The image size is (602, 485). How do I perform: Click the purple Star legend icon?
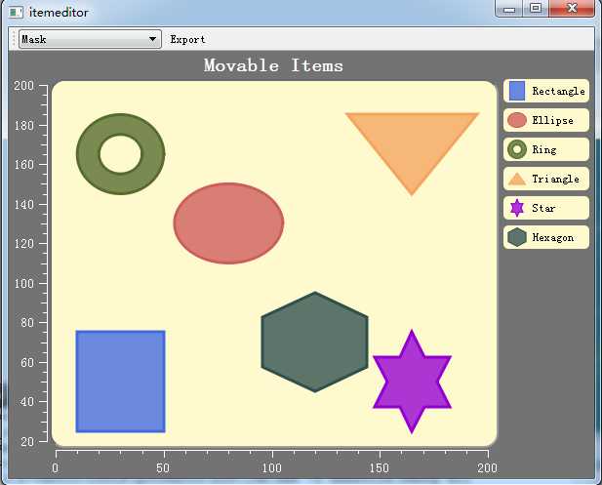coord(517,208)
